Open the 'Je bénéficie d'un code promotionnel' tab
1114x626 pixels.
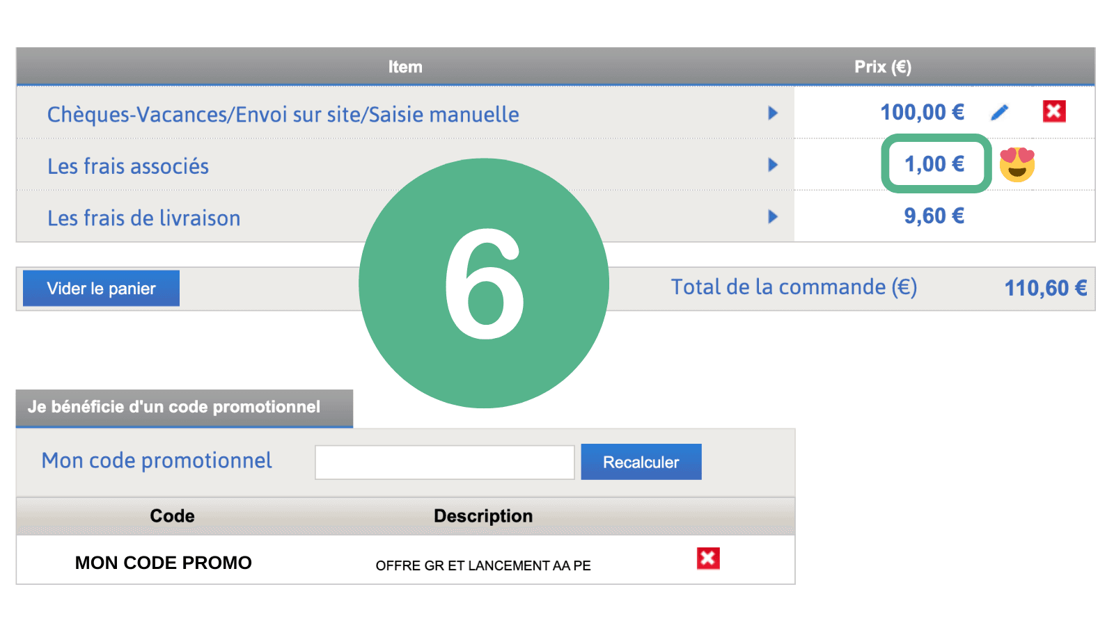coord(173,408)
